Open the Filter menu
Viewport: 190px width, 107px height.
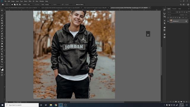pos(30,1)
